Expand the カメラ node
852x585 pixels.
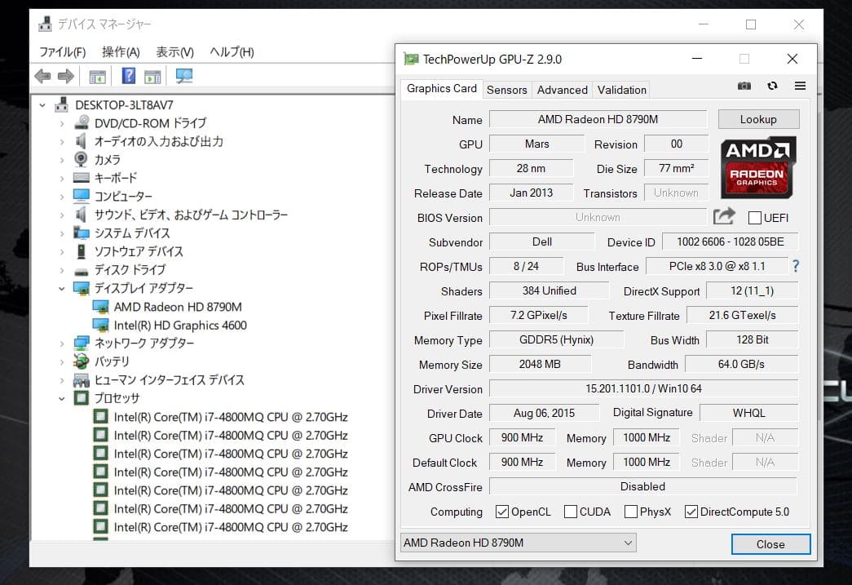[x=62, y=160]
